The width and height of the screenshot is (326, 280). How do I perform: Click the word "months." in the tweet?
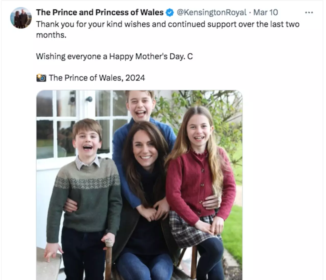point(51,35)
